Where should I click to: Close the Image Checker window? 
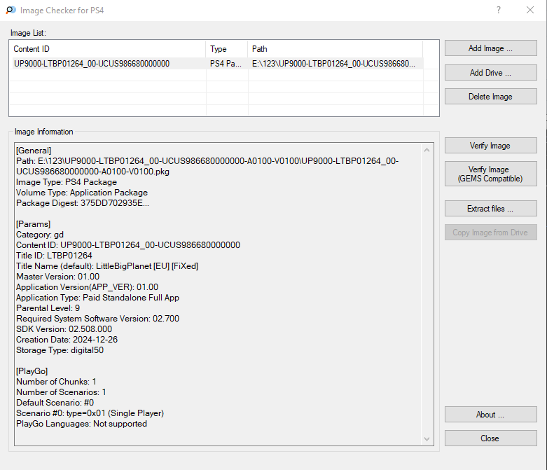pos(530,10)
